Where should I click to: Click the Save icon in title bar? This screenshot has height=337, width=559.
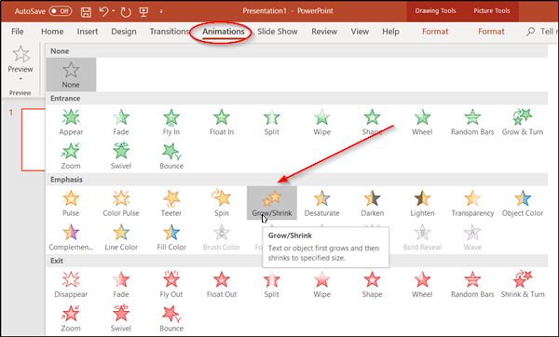(x=86, y=12)
